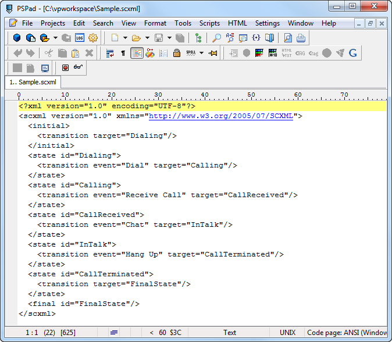Click the blue bookmark book icon
392x342 pixels.
pyautogui.click(x=269, y=38)
